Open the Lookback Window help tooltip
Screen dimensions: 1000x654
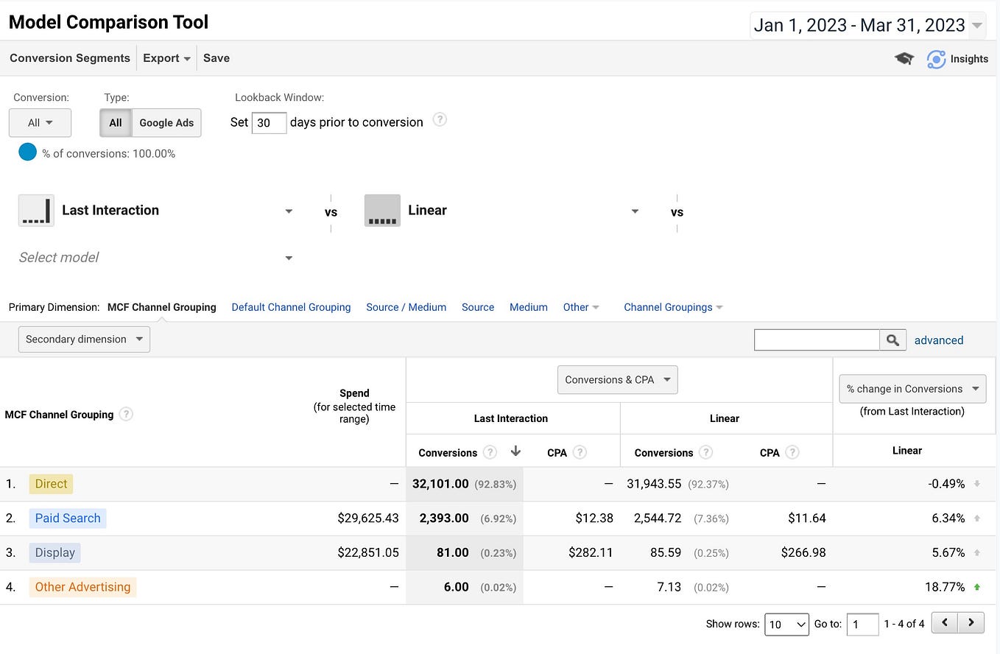pos(440,119)
